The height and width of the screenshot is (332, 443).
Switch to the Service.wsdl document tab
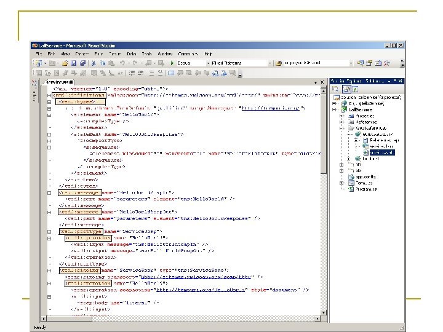pos(60,82)
